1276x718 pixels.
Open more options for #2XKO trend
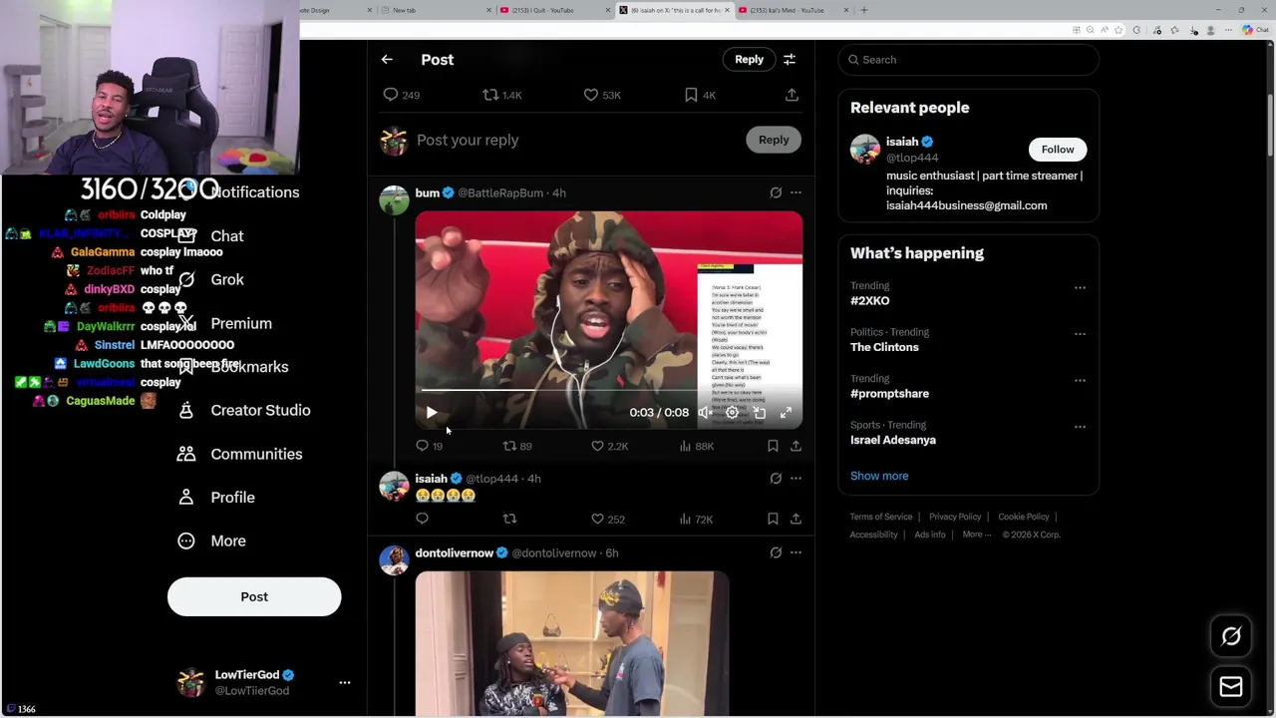[x=1080, y=287]
